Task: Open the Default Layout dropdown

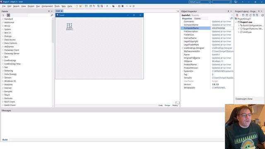Action: (200, 2)
